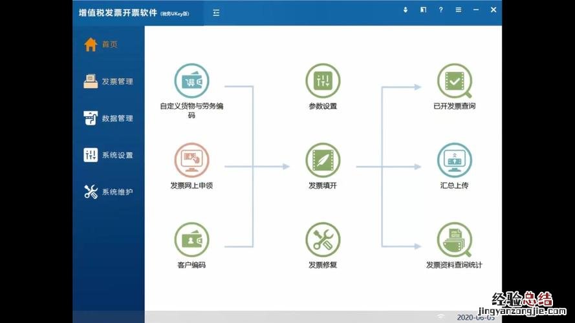
Task: Click the 自定义货物与劳务编码 text label
Action: coord(191,110)
